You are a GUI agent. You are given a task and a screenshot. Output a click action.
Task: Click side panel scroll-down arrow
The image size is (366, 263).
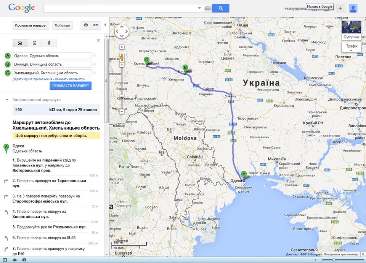click(106, 254)
